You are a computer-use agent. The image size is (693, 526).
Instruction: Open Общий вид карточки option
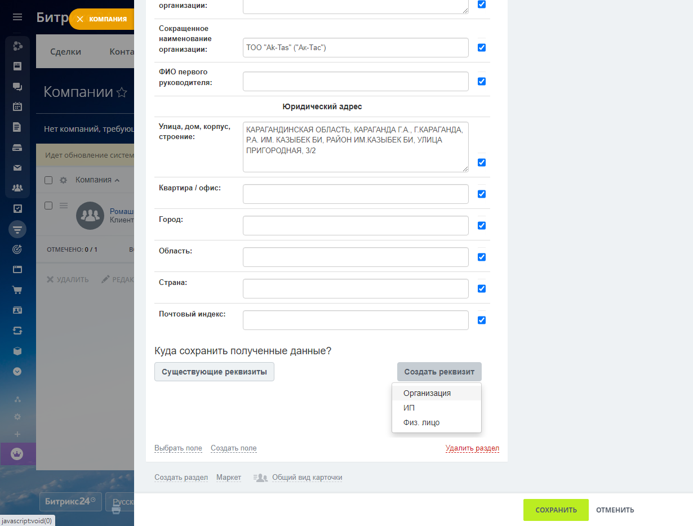[307, 478]
